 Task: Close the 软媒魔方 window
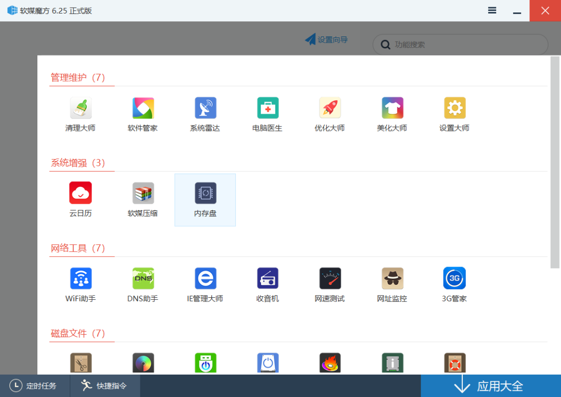click(545, 10)
